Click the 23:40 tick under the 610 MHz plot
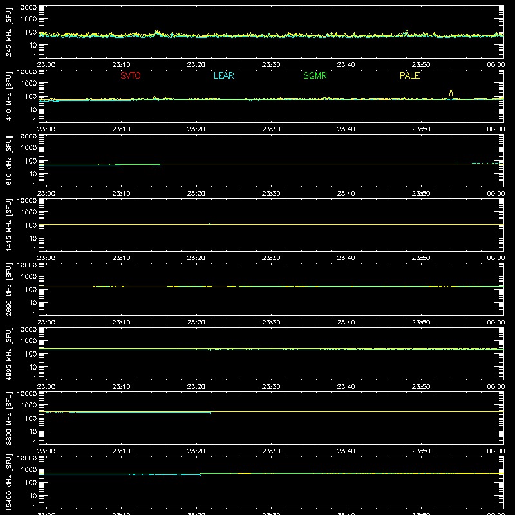Image resolution: width=515 pixels, height=515 pixels. tap(346, 194)
